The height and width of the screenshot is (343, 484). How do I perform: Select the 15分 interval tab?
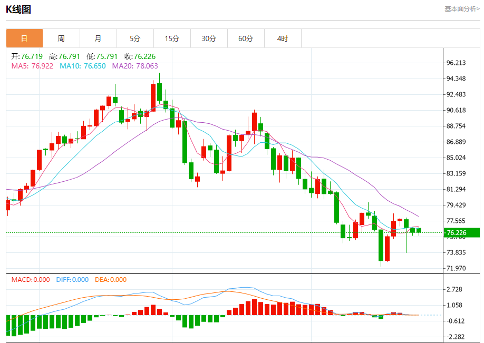coord(172,38)
